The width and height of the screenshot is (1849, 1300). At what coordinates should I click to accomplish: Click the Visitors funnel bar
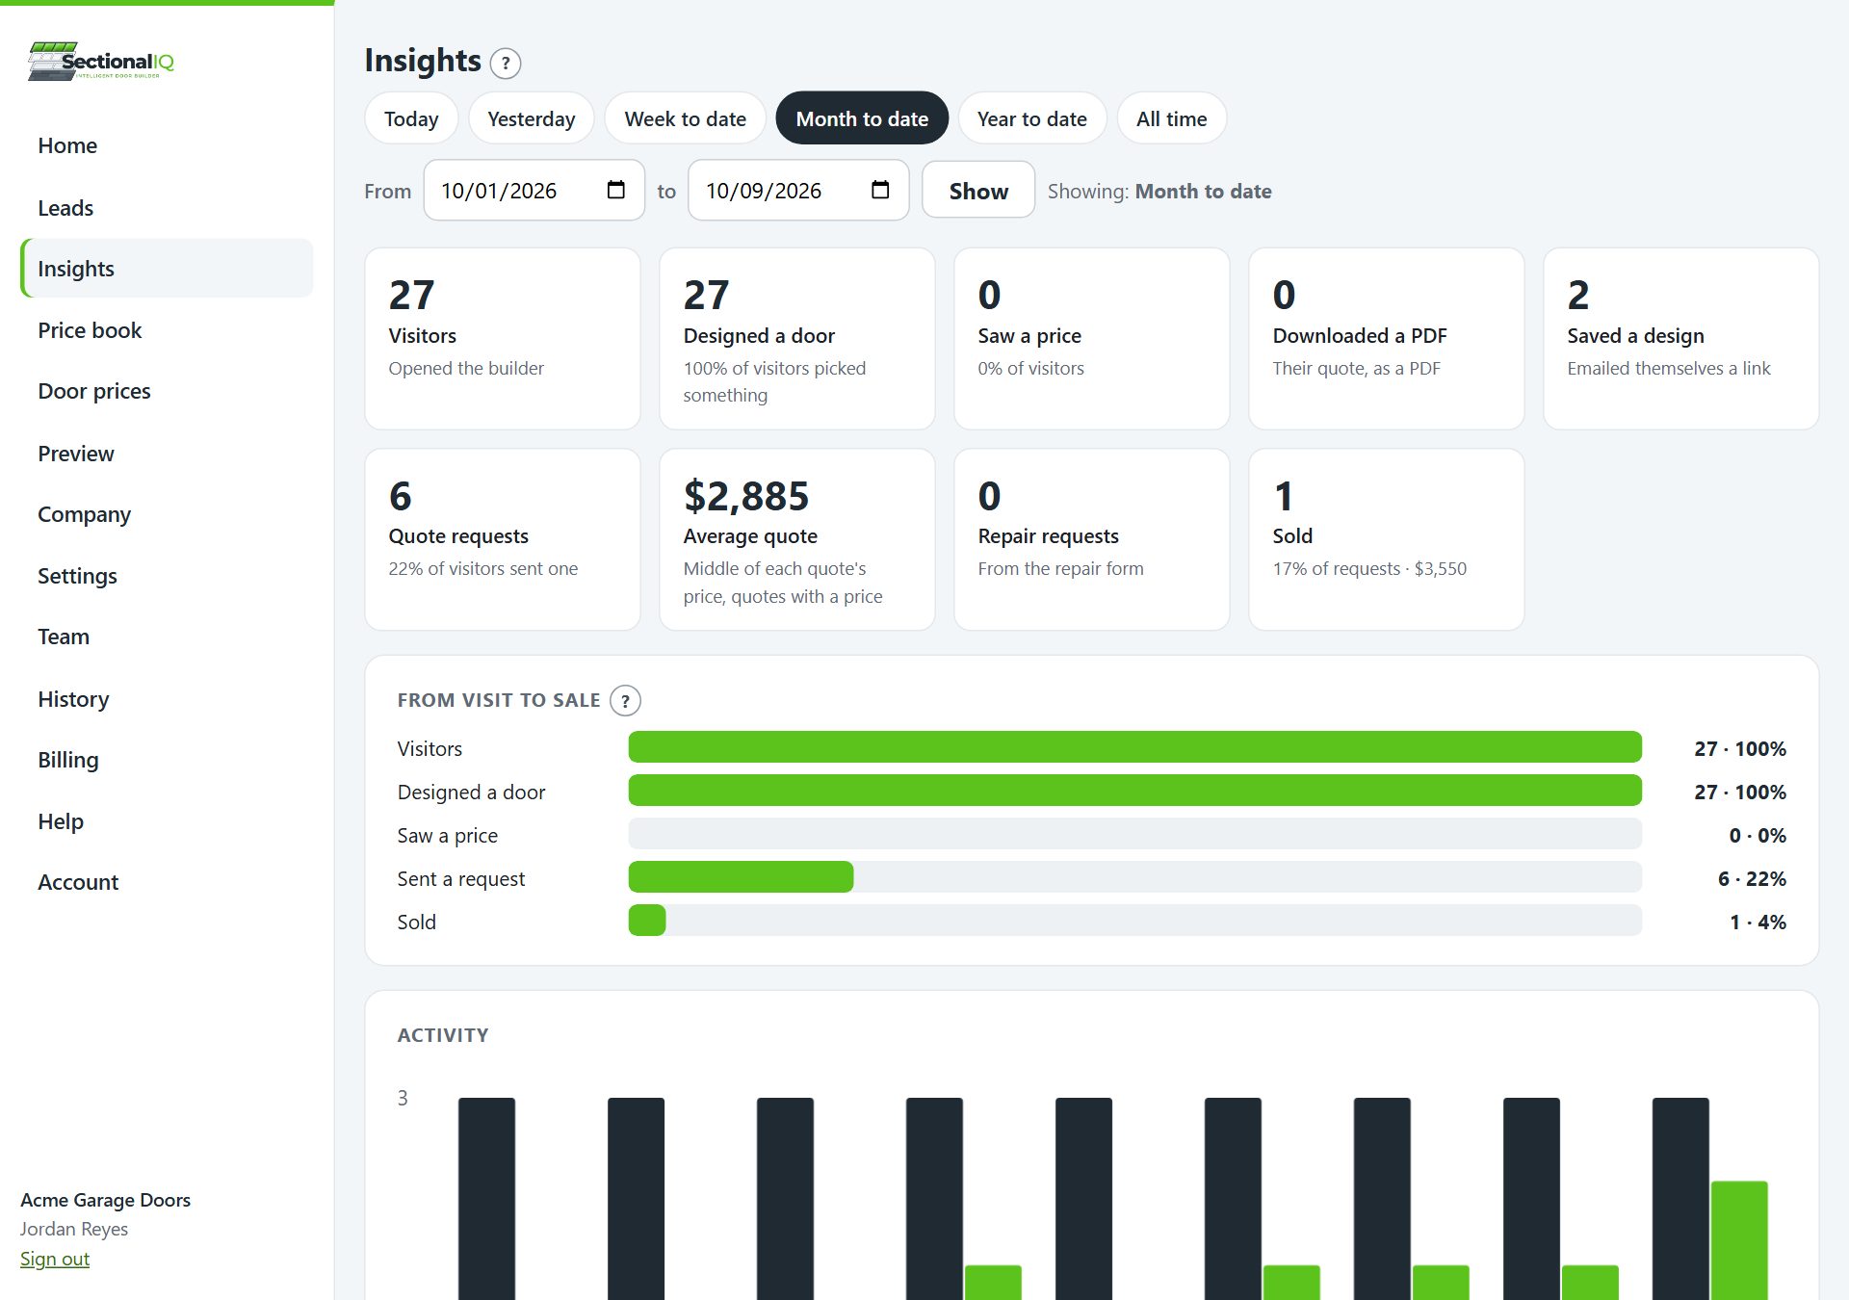pyautogui.click(x=1134, y=747)
